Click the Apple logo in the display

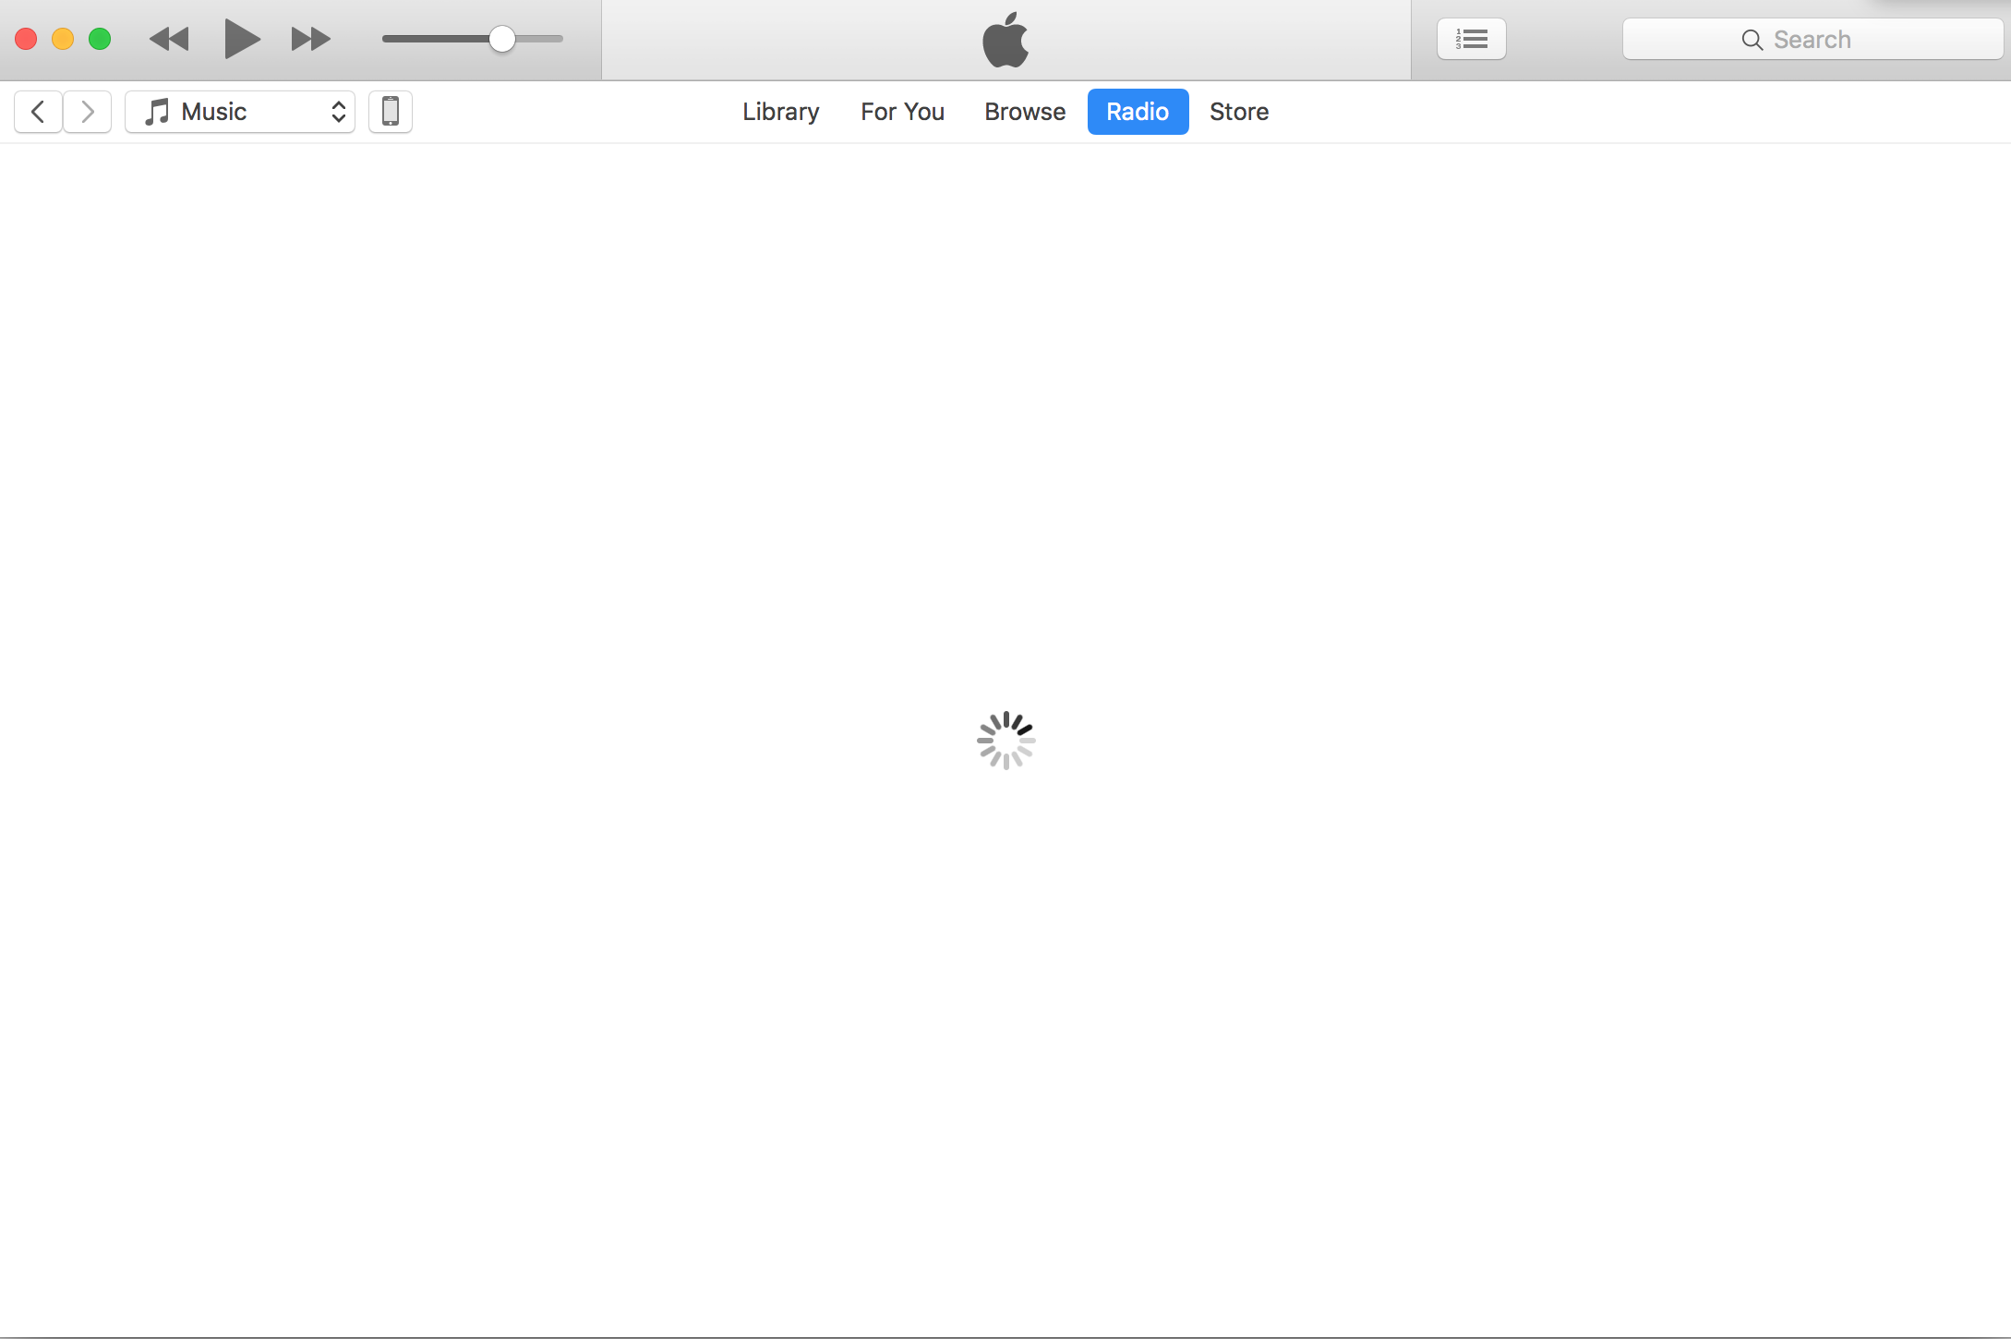(x=1005, y=40)
